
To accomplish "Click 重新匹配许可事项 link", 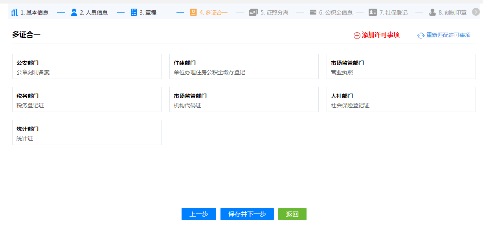I will pos(448,35).
